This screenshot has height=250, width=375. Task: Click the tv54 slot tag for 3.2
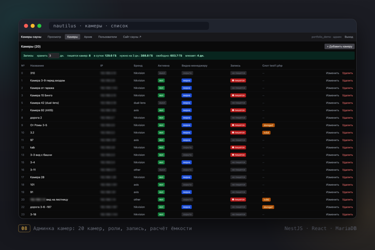click(x=266, y=132)
